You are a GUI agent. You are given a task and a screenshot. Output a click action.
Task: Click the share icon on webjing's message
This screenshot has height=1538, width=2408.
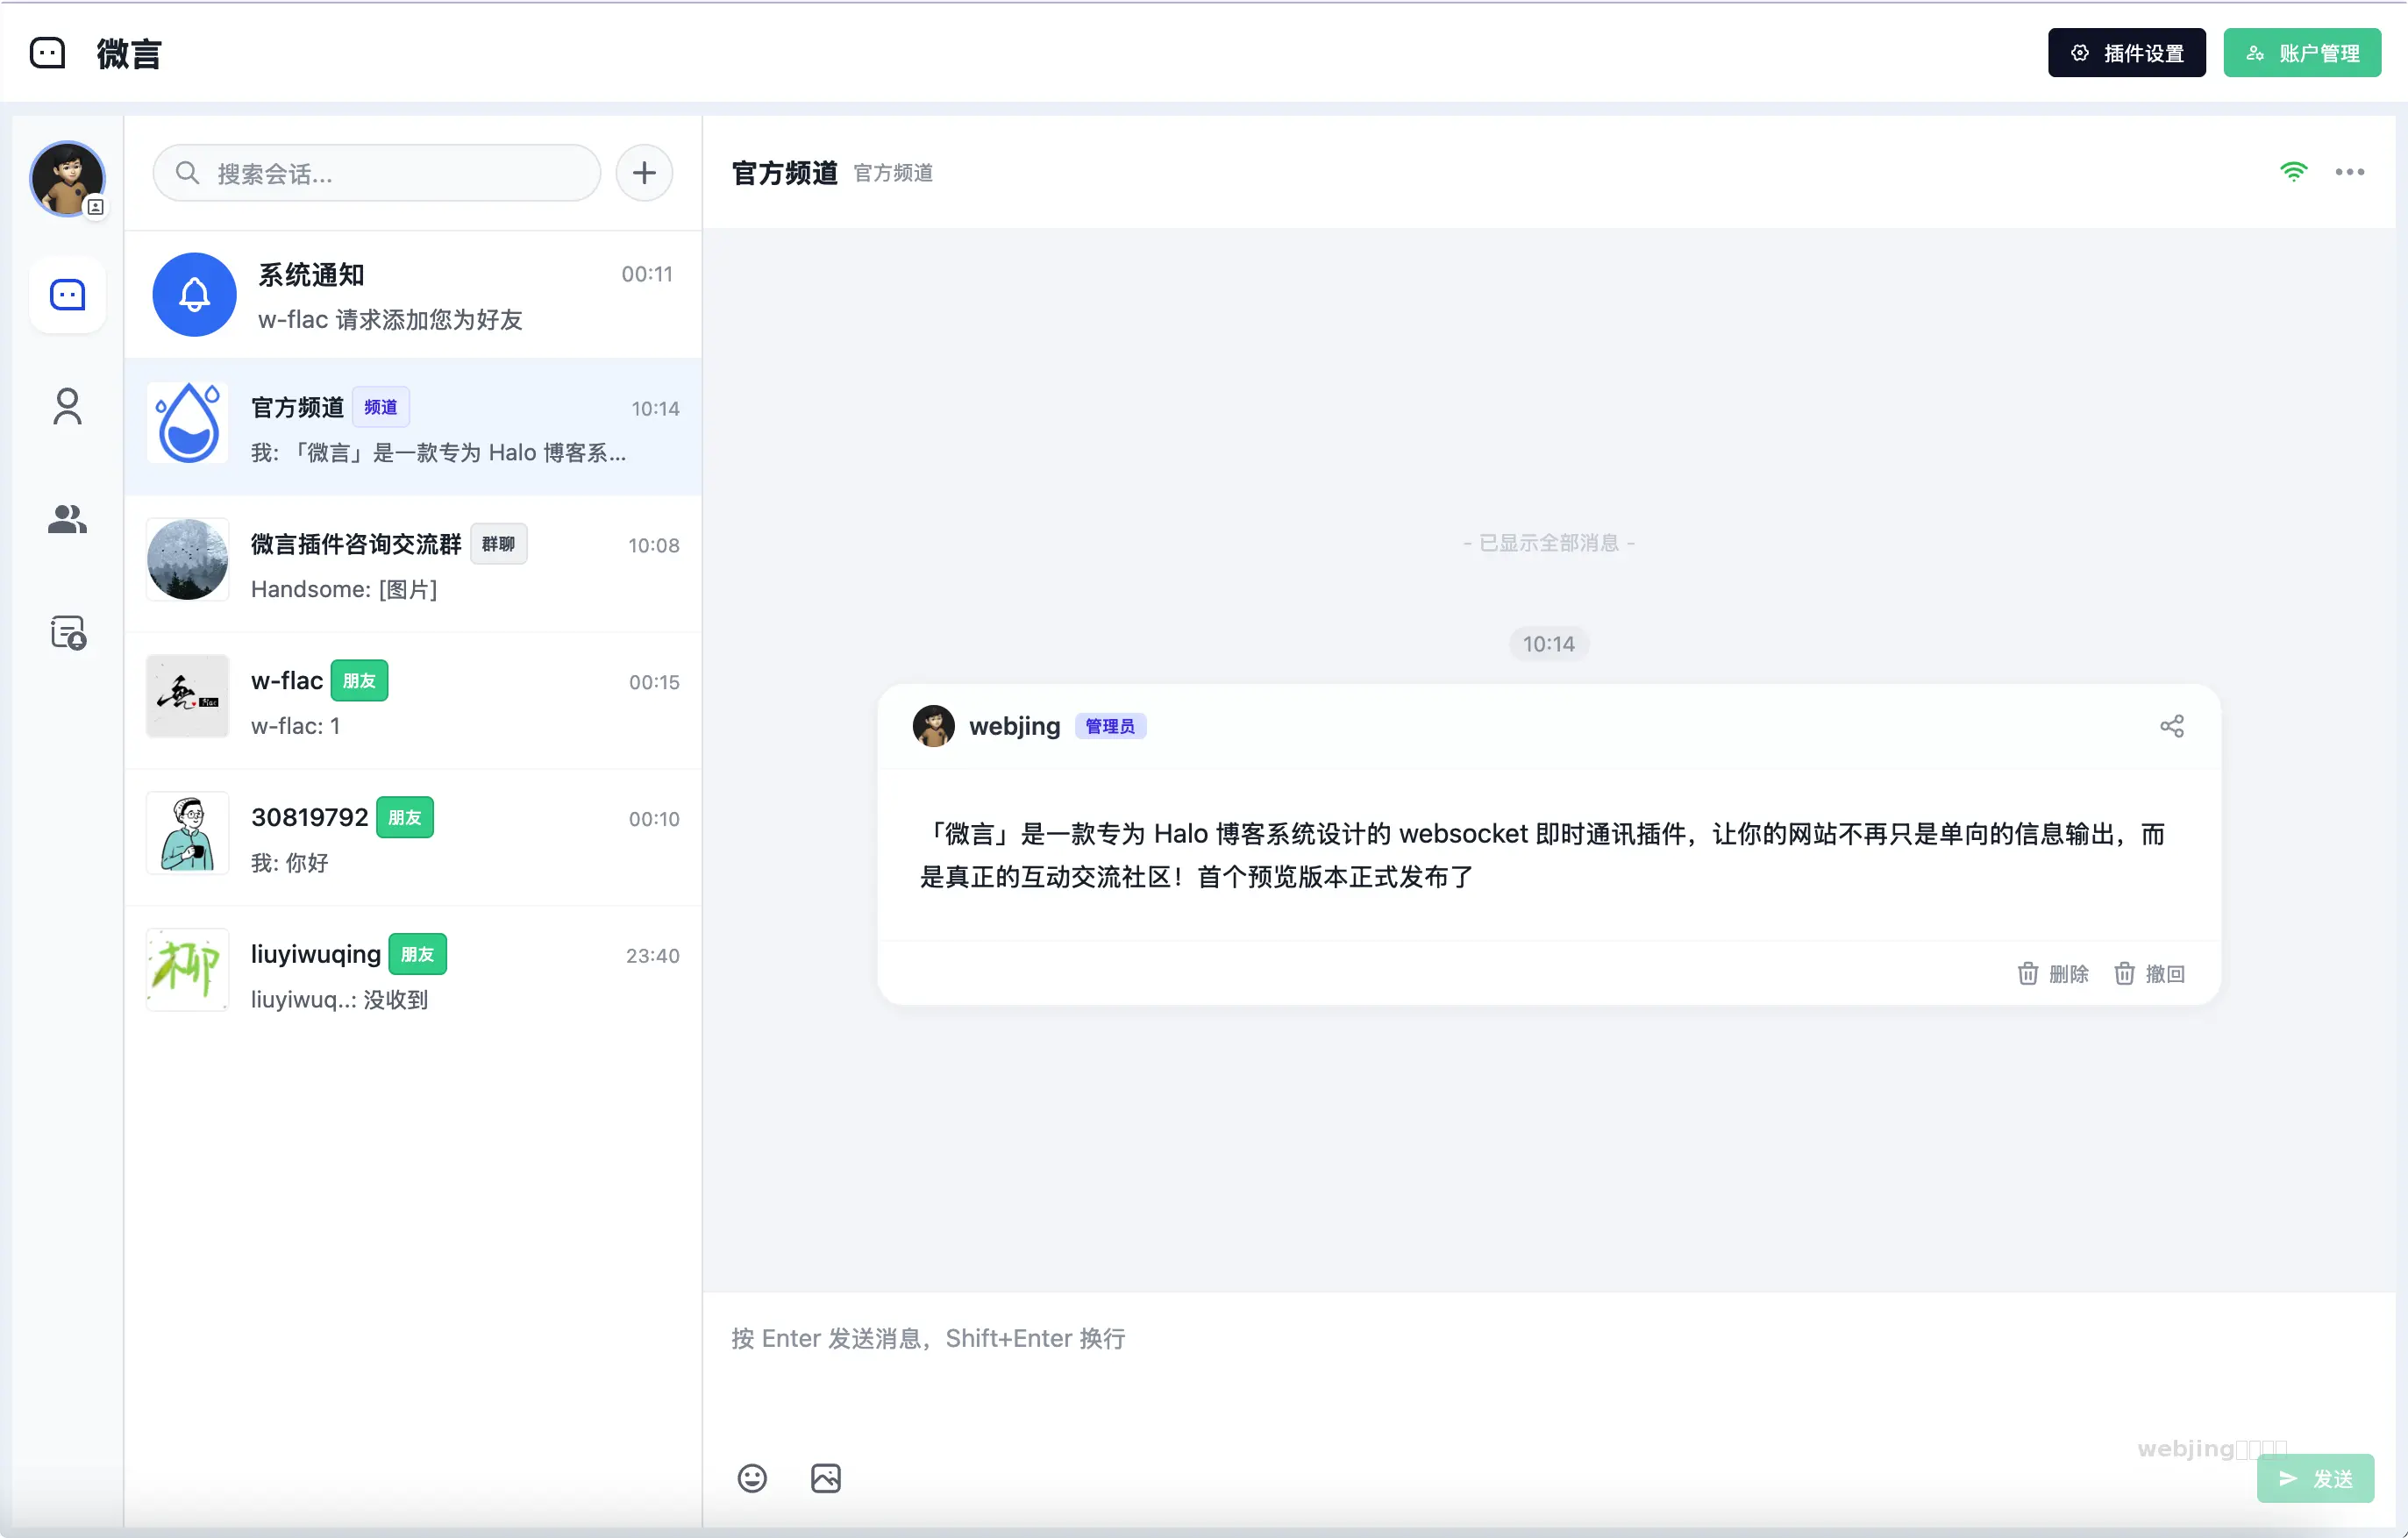[2171, 726]
